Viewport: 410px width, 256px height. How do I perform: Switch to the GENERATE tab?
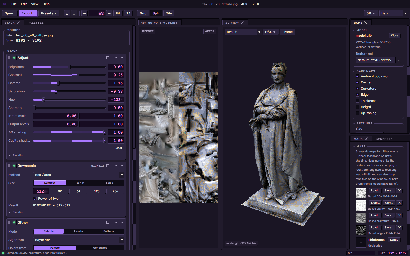click(x=384, y=139)
